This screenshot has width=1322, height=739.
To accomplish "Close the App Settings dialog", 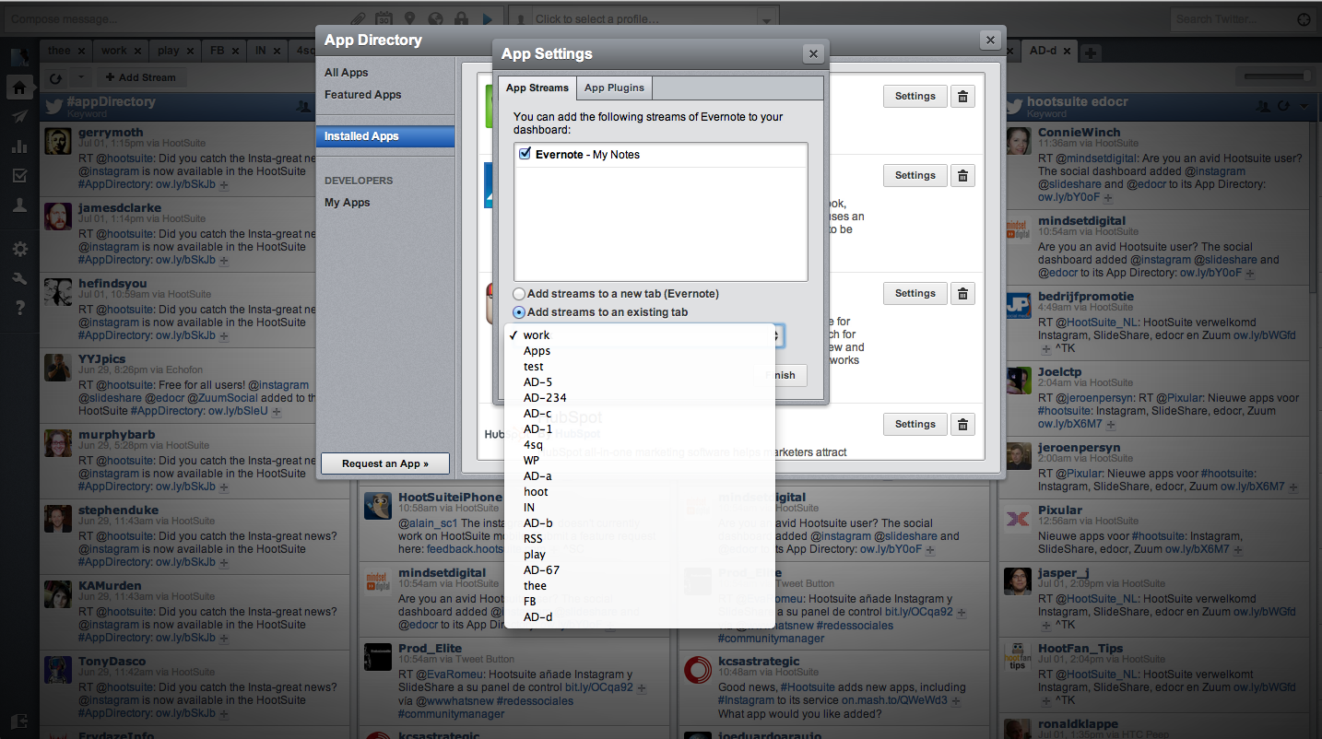I will click(x=813, y=54).
